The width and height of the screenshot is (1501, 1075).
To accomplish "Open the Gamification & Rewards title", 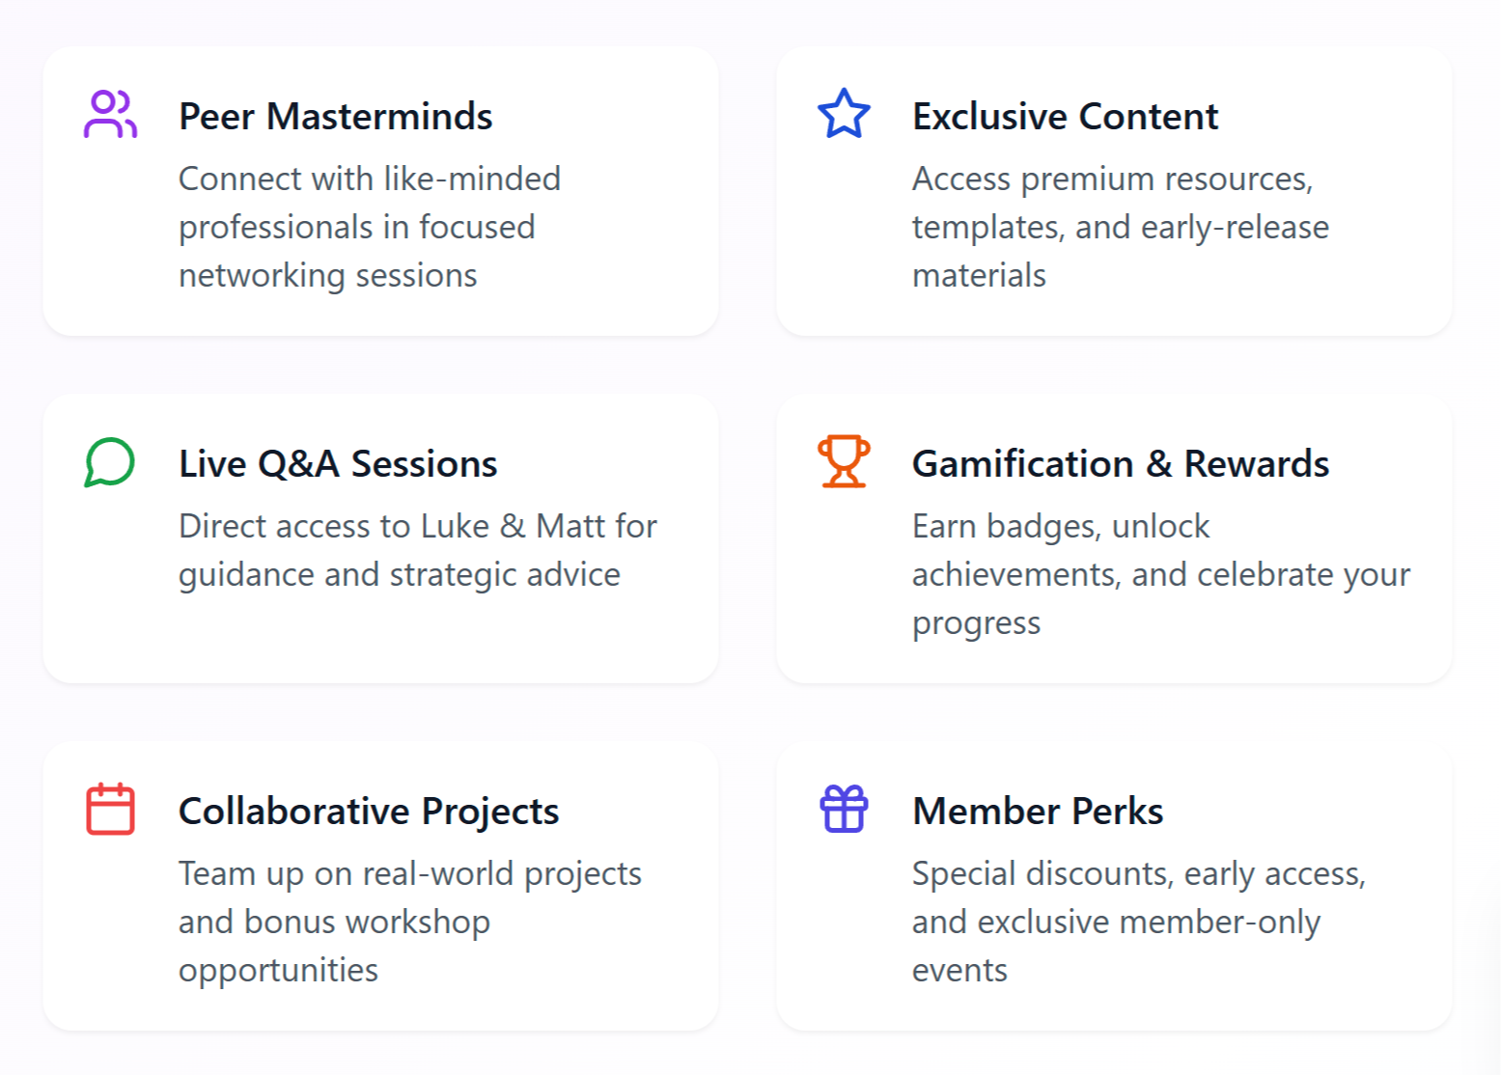I will pos(1120,464).
